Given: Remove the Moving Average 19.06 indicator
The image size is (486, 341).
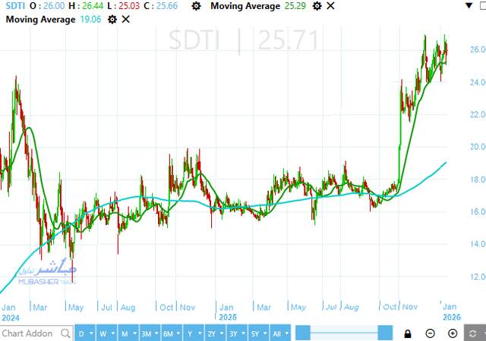Looking at the screenshot, I should [x=125, y=19].
